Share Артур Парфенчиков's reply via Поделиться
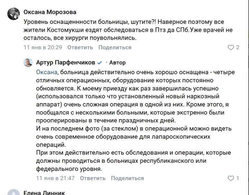Image resolution: width=249 pixels, height=195 pixels. coord(127,178)
